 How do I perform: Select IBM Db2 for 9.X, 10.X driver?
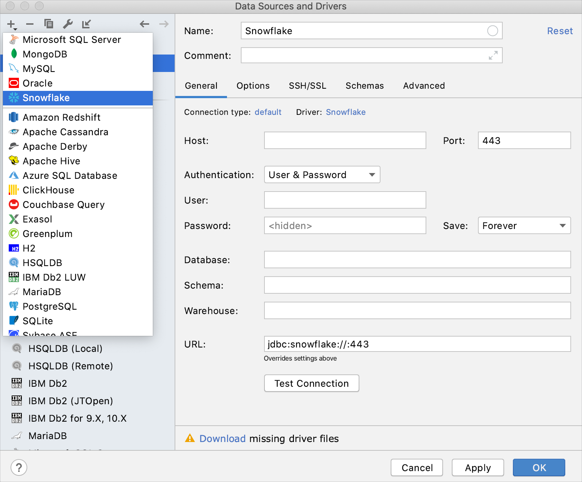pos(87,418)
